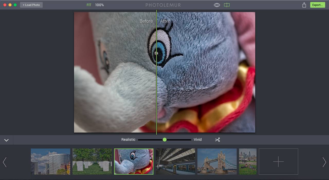
Task: Select the train station thumbnail
Action: [x=175, y=162]
